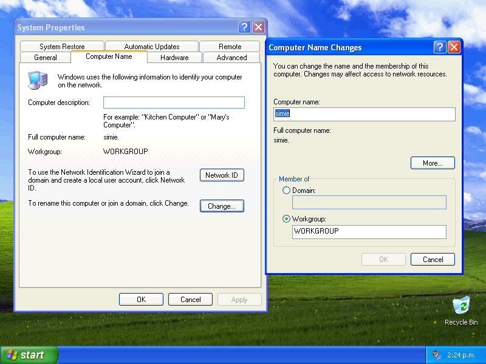Viewport: 486px width, 364px height.
Task: Click the help icon in Computer Name Changes title bar
Action: pyautogui.click(x=440, y=47)
